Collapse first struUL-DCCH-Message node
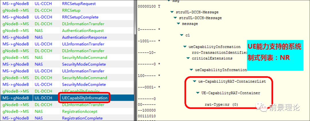The image size is (310, 121). 172,12
